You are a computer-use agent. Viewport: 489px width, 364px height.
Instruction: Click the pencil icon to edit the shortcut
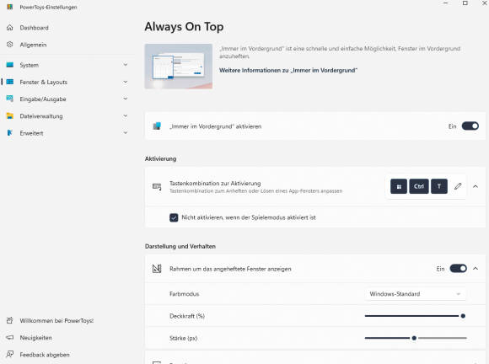(458, 186)
